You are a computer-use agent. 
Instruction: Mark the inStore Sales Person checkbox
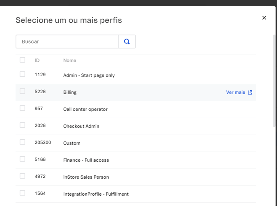22,176
